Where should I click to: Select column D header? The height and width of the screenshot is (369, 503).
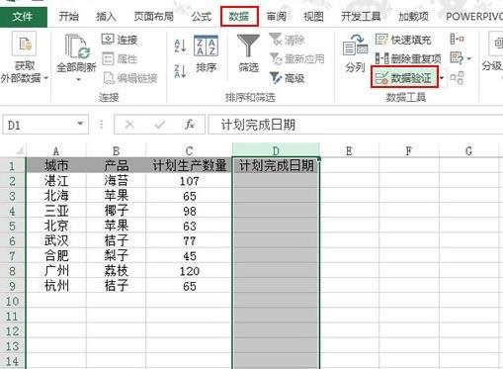(x=276, y=150)
